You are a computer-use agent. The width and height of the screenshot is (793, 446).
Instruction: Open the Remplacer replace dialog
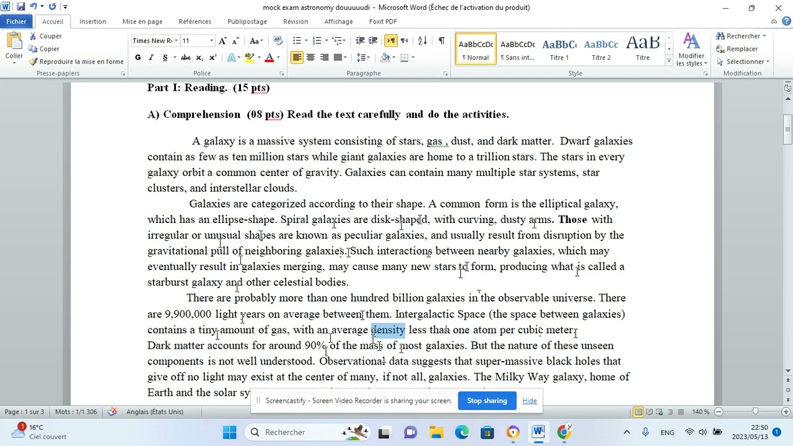pyautogui.click(x=737, y=49)
